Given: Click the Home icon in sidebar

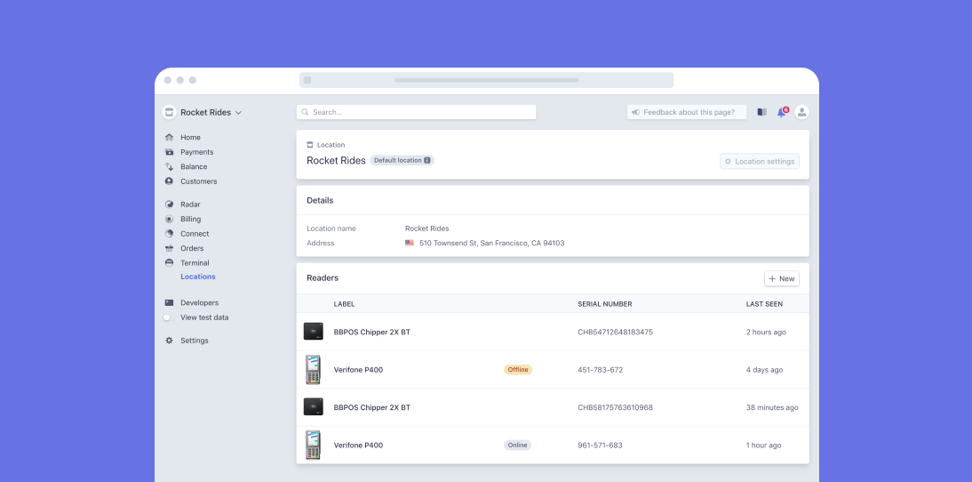Looking at the screenshot, I should pos(170,138).
